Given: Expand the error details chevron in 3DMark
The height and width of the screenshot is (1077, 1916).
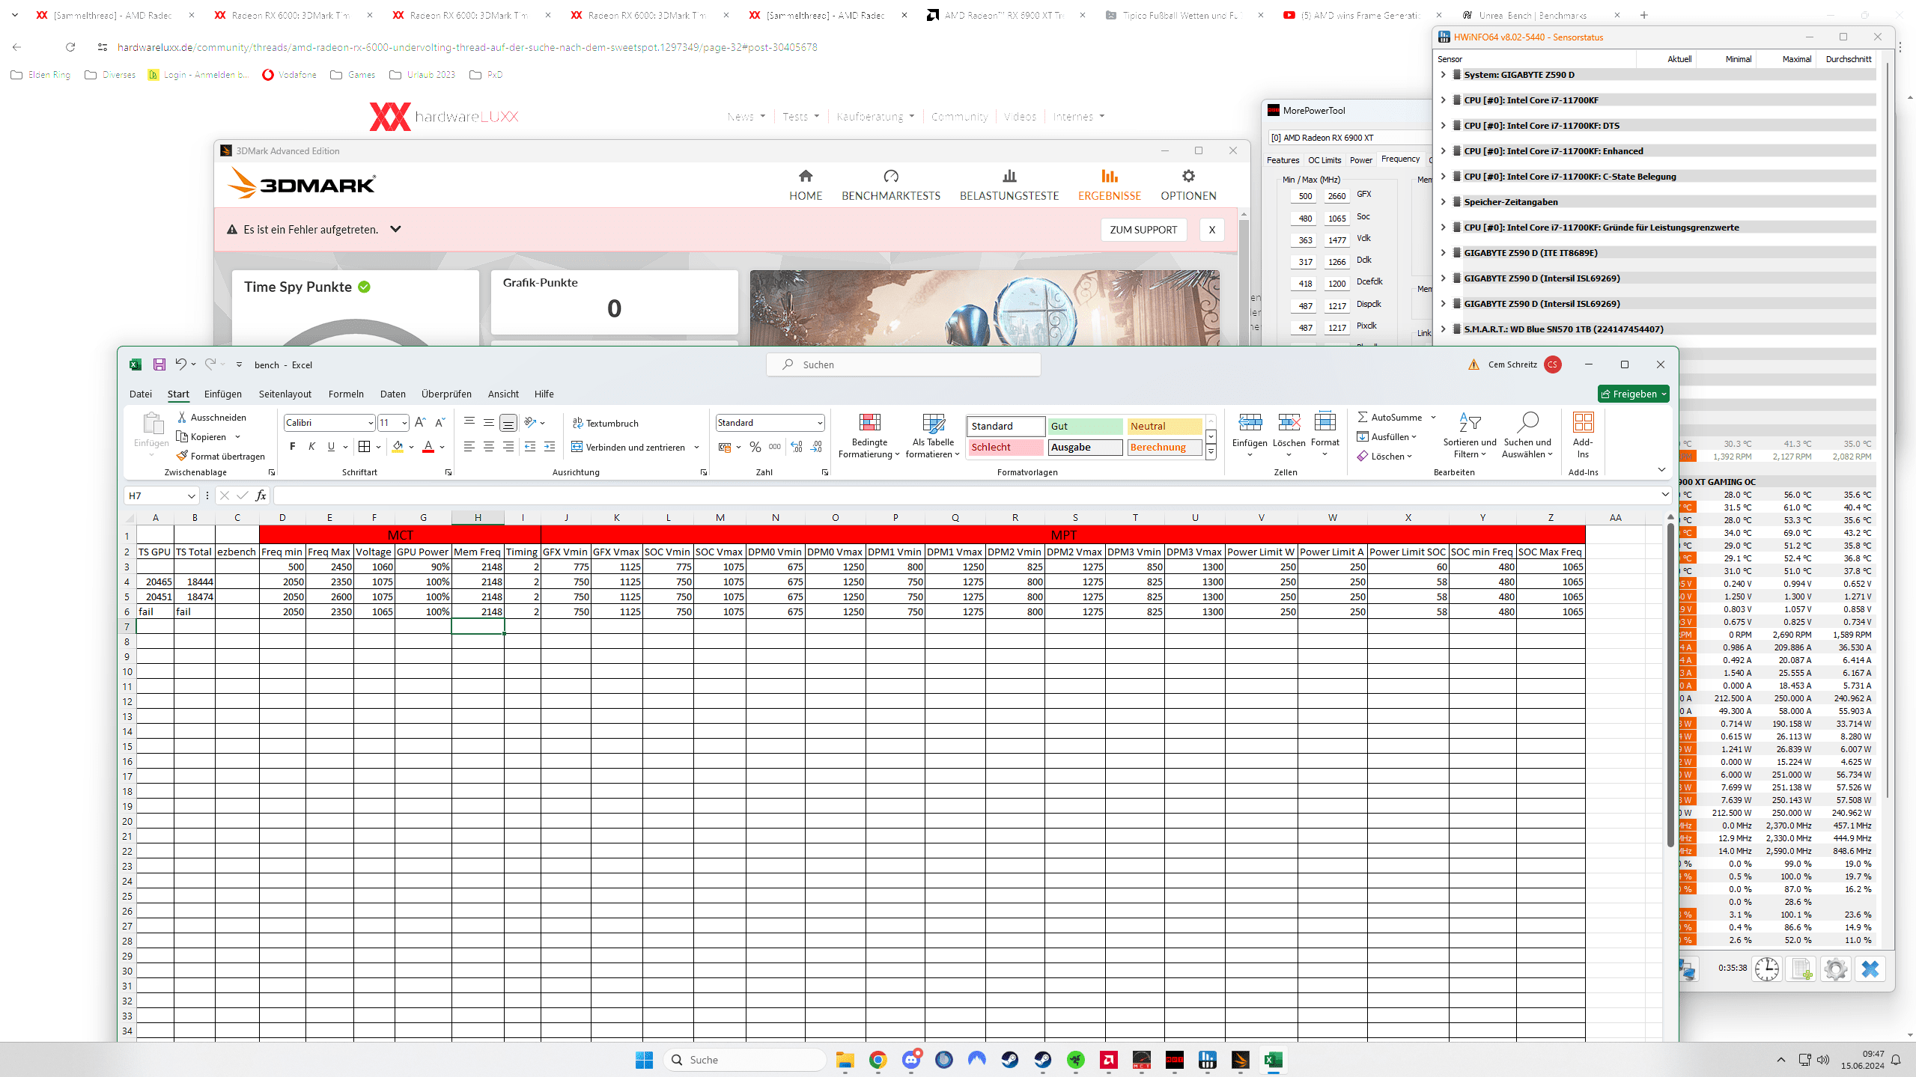Looking at the screenshot, I should pyautogui.click(x=395, y=229).
